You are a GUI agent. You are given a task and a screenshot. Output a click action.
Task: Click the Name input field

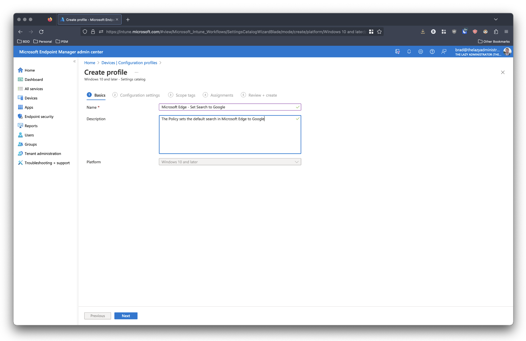[230, 107]
